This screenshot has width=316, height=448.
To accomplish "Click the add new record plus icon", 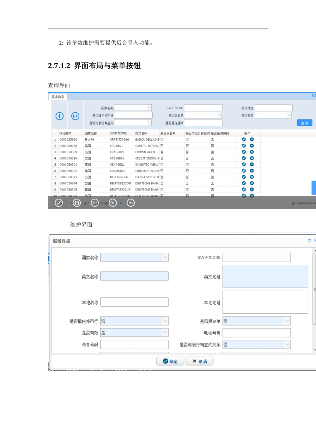I will (x=59, y=116).
